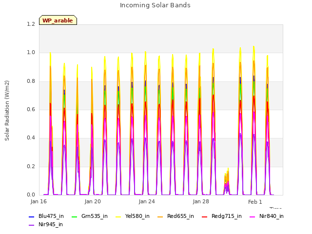The width and height of the screenshot is (312, 234).
Task: Click the small low-radiation peak near Jan 30
Action: point(227,181)
